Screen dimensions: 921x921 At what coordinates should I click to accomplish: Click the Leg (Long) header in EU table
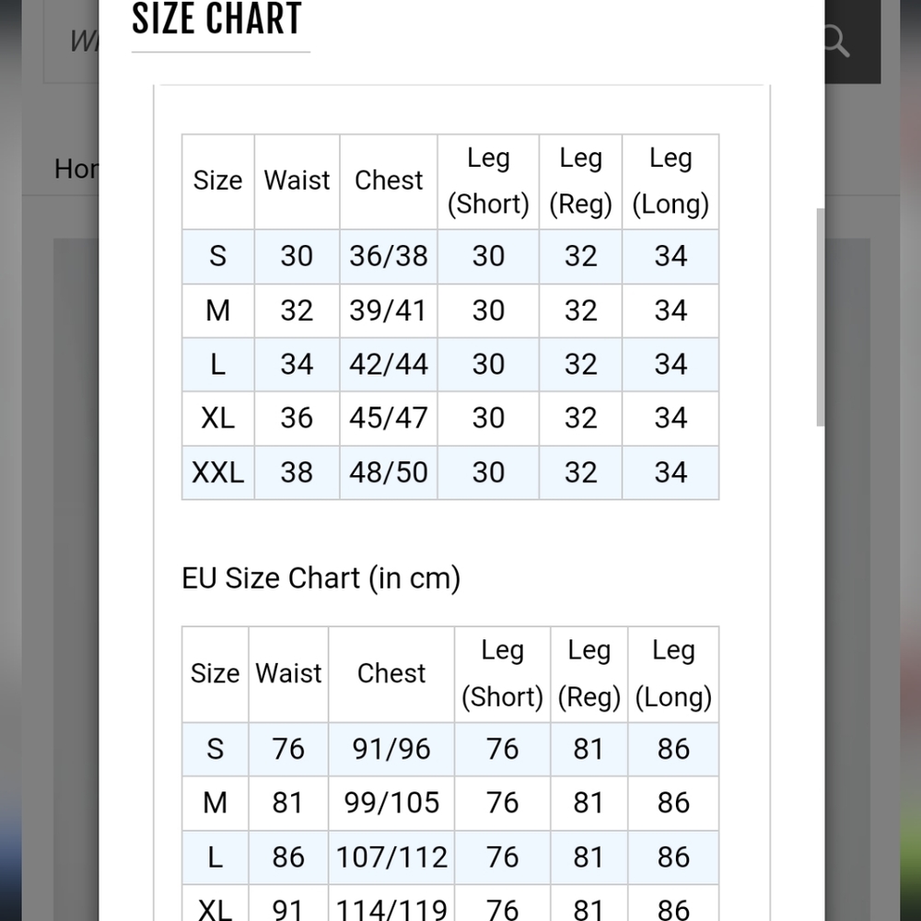[673, 674]
